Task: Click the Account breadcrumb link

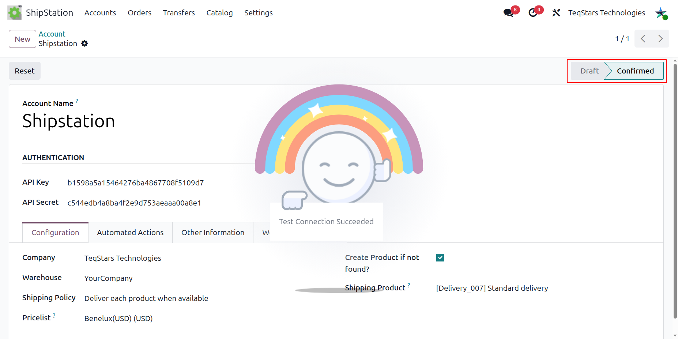Action: point(52,34)
